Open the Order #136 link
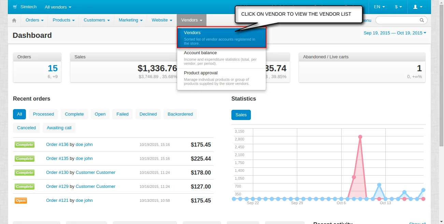Image resolution: width=444 pixels, height=224 pixels. pyautogui.click(x=57, y=145)
